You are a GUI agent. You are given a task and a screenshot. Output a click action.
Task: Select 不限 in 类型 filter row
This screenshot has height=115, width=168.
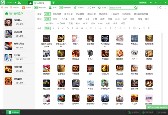tap(47, 14)
